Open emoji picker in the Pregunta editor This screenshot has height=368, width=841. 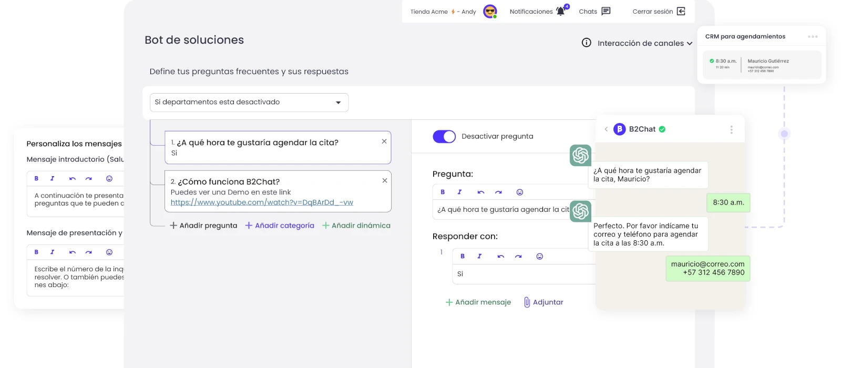pyautogui.click(x=520, y=192)
